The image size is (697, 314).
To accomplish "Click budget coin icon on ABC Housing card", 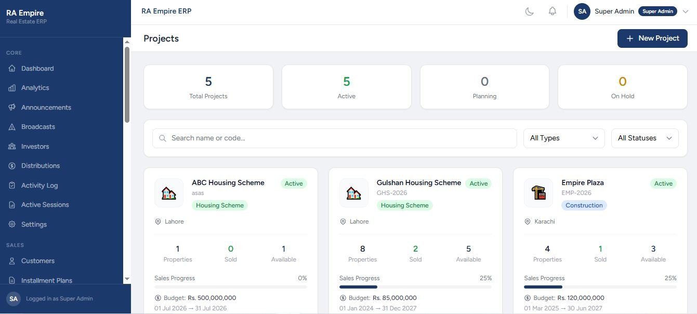I will point(158,298).
